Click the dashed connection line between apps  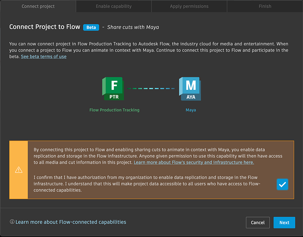(151, 88)
